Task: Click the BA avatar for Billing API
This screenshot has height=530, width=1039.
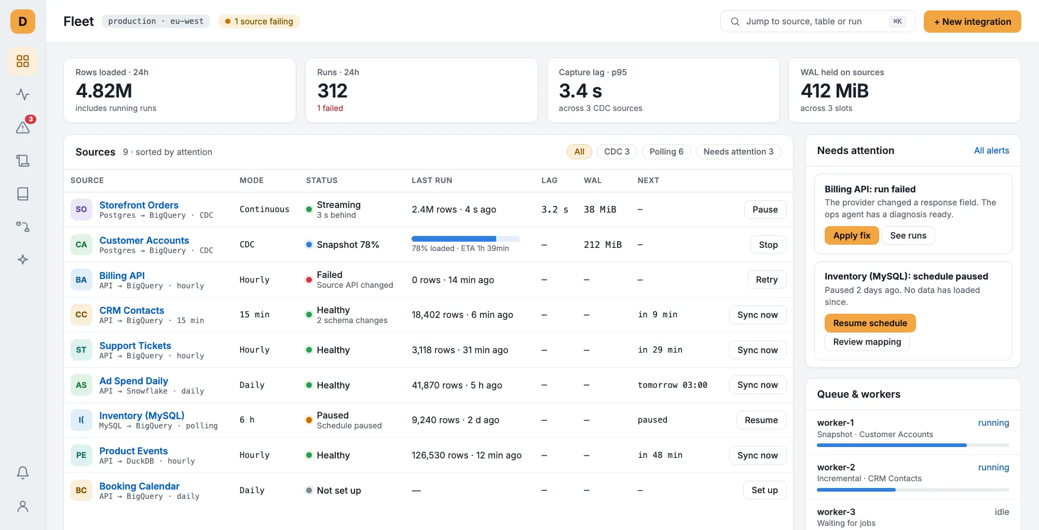Action: tap(81, 280)
